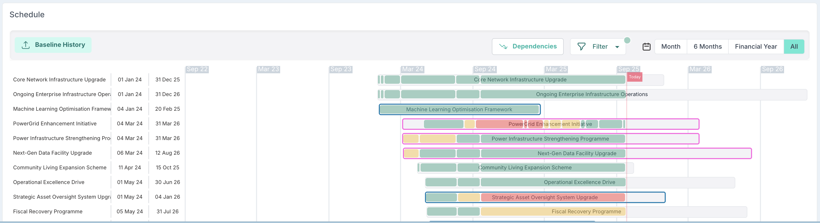Screen dimensions: 820x223
Task: Click the Sep 24 timeline header label
Action: click(485, 69)
